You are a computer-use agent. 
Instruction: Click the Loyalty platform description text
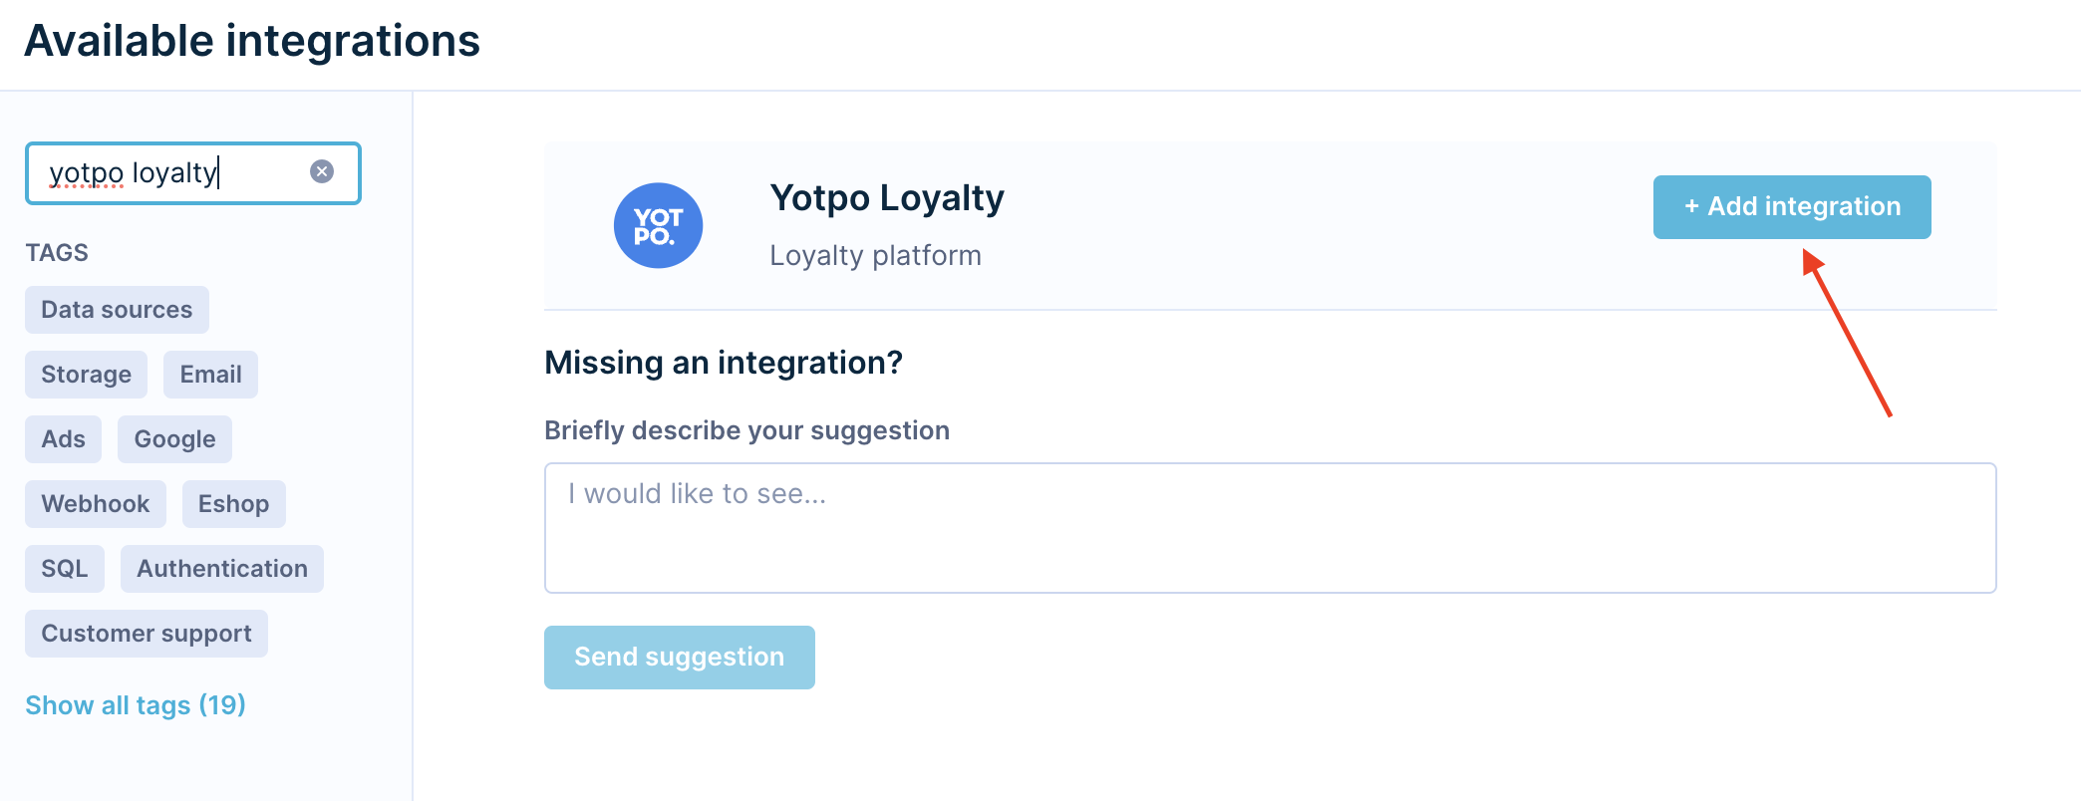click(875, 256)
